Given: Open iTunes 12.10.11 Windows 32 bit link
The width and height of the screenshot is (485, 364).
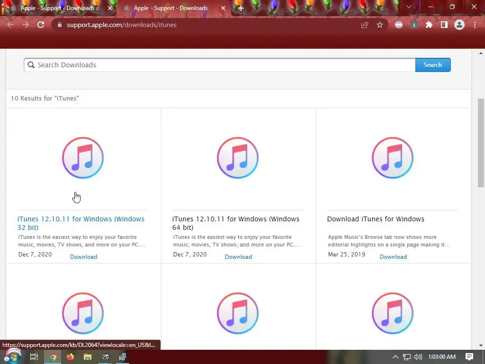Looking at the screenshot, I should point(81,223).
